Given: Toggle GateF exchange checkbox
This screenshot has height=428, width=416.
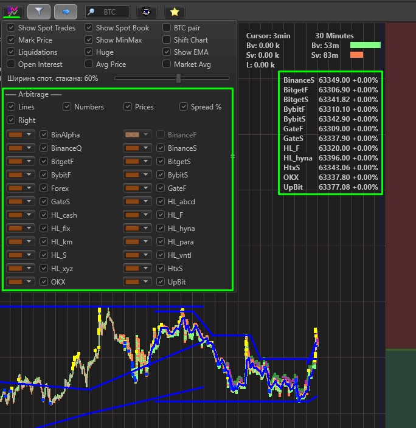Looking at the screenshot, I should [x=161, y=188].
